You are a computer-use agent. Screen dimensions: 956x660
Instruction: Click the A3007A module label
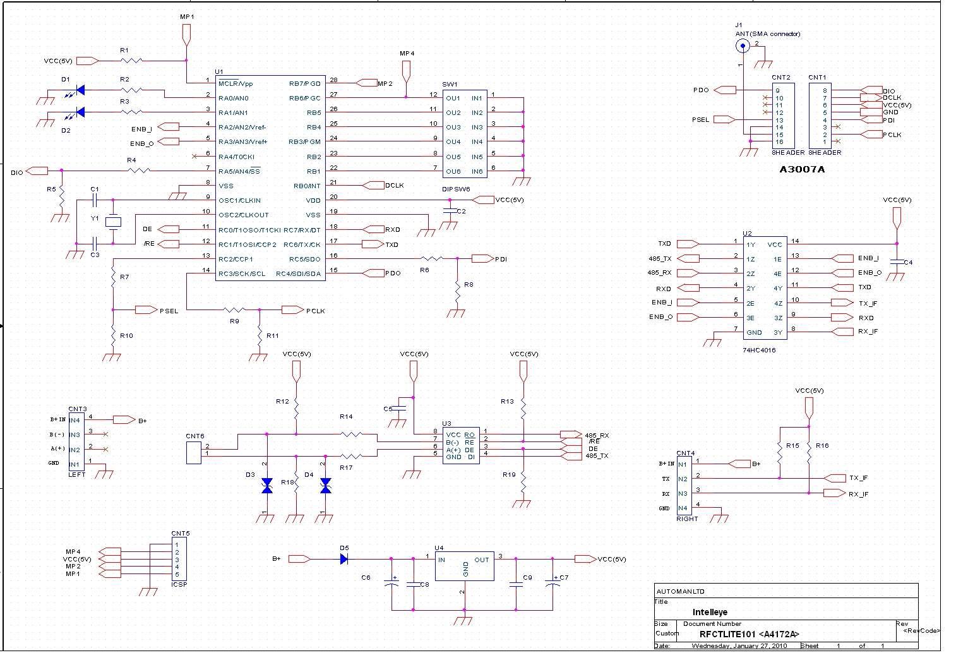801,169
